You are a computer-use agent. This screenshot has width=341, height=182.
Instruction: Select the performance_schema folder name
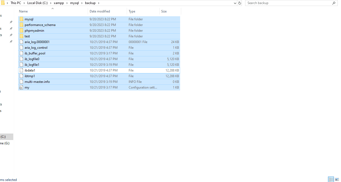coord(40,25)
